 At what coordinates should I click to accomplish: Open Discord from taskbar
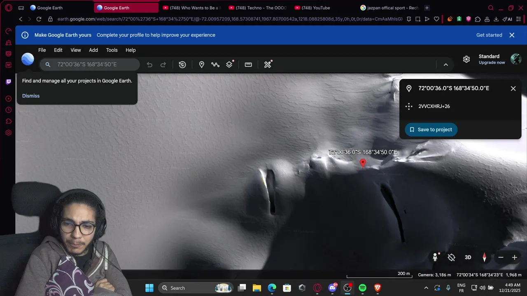point(332,288)
